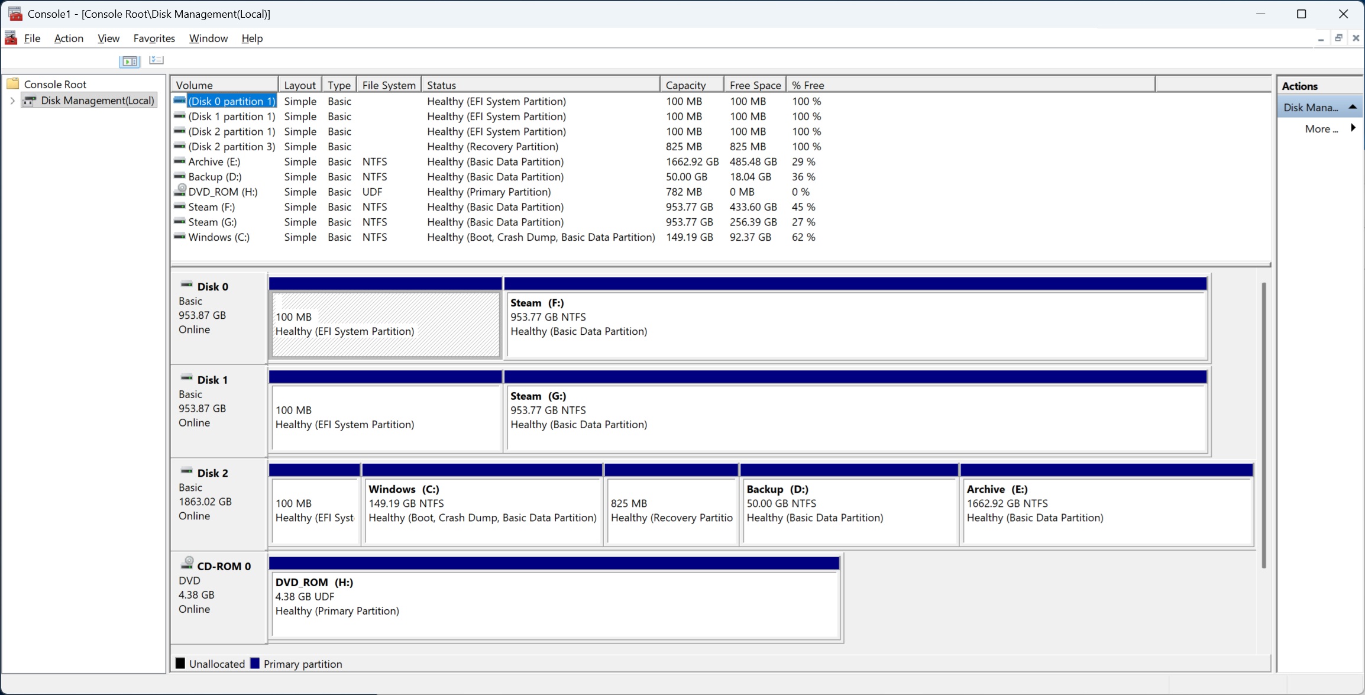Select the Steam (F:) partition block on Disk 0
Image resolution: width=1365 pixels, height=695 pixels.
(x=855, y=318)
